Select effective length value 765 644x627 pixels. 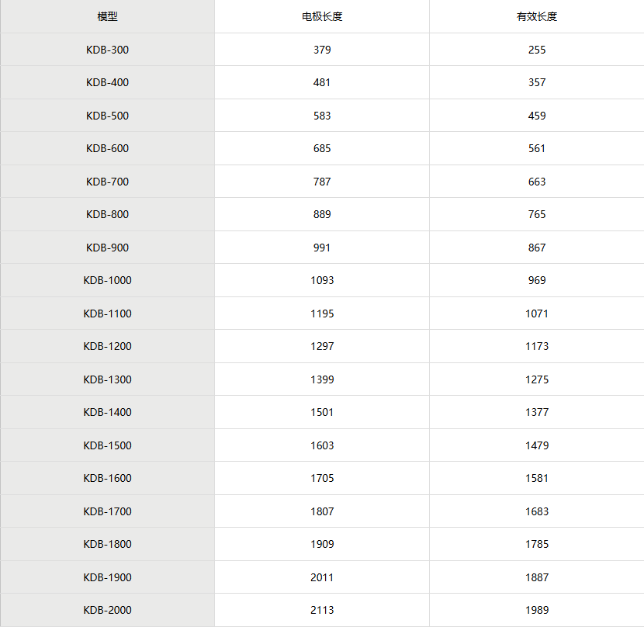point(537,214)
